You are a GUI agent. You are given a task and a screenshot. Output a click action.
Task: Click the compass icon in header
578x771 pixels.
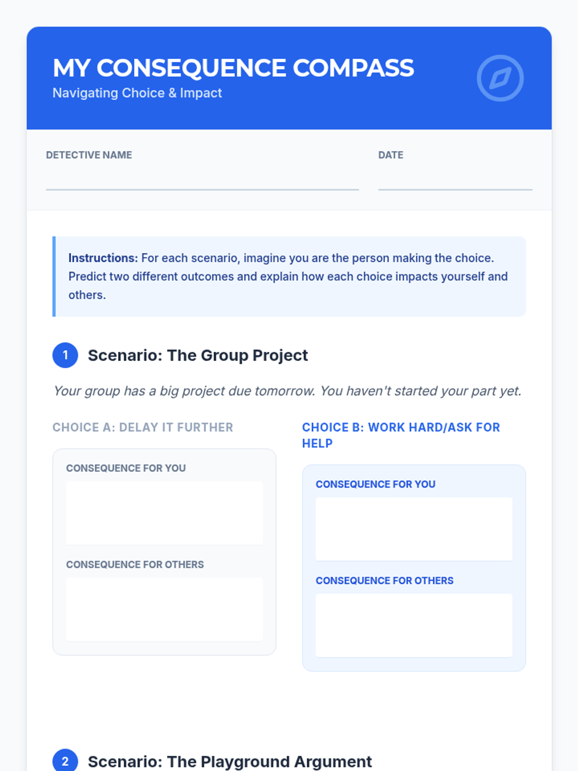500,78
